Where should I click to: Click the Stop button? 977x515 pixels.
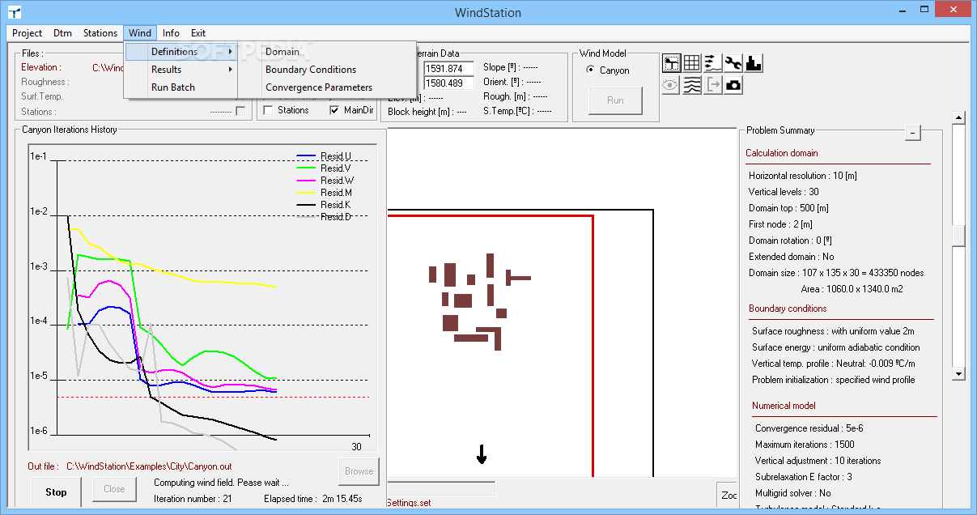click(x=57, y=492)
